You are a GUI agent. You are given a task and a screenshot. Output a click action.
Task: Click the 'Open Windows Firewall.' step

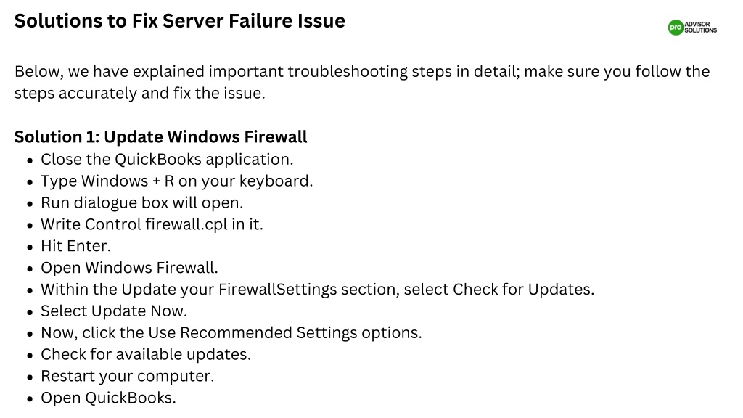click(129, 268)
